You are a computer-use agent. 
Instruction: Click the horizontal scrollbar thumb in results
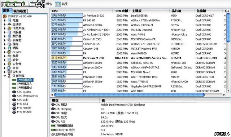[129, 95]
